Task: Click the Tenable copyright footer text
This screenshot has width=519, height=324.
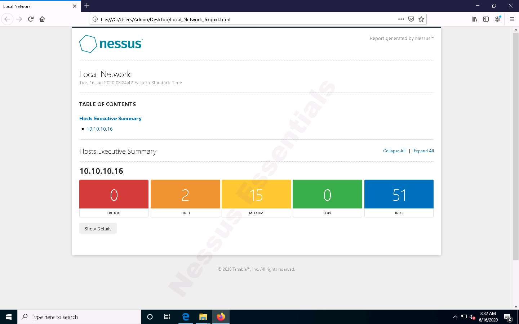Action: 256,269
